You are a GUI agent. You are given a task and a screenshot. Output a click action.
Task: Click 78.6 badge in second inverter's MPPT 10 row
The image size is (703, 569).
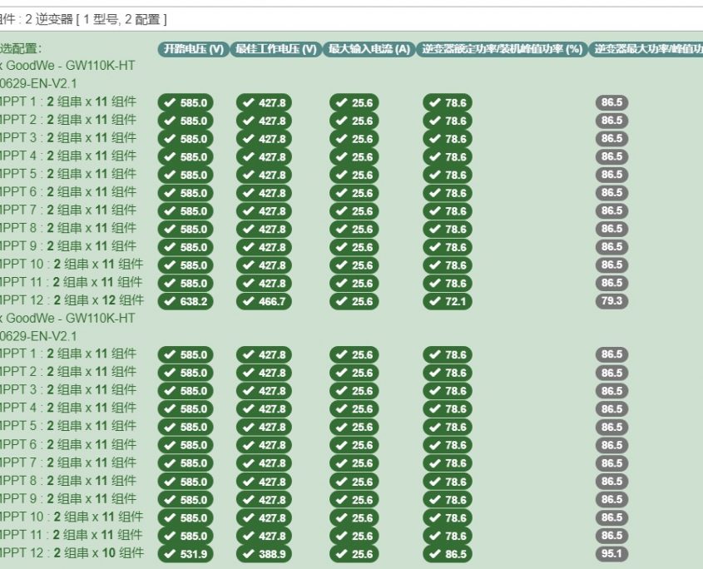(448, 518)
